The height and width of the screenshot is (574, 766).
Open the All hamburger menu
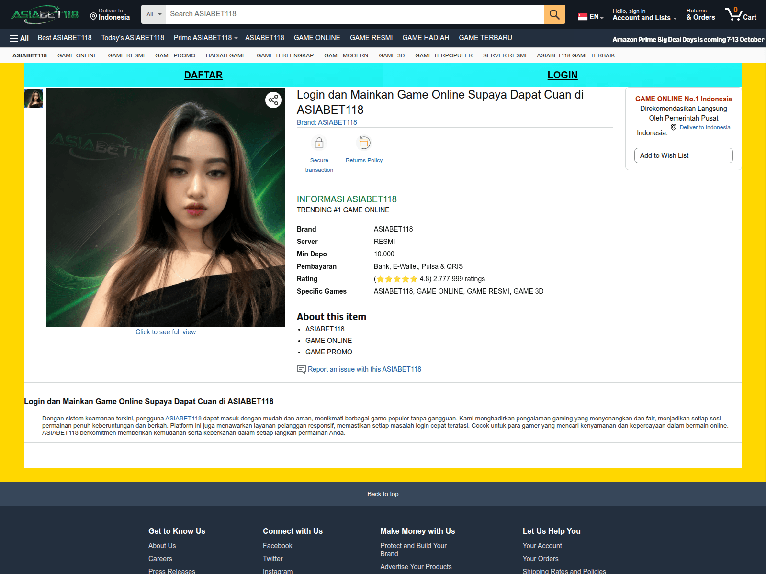[x=19, y=38]
